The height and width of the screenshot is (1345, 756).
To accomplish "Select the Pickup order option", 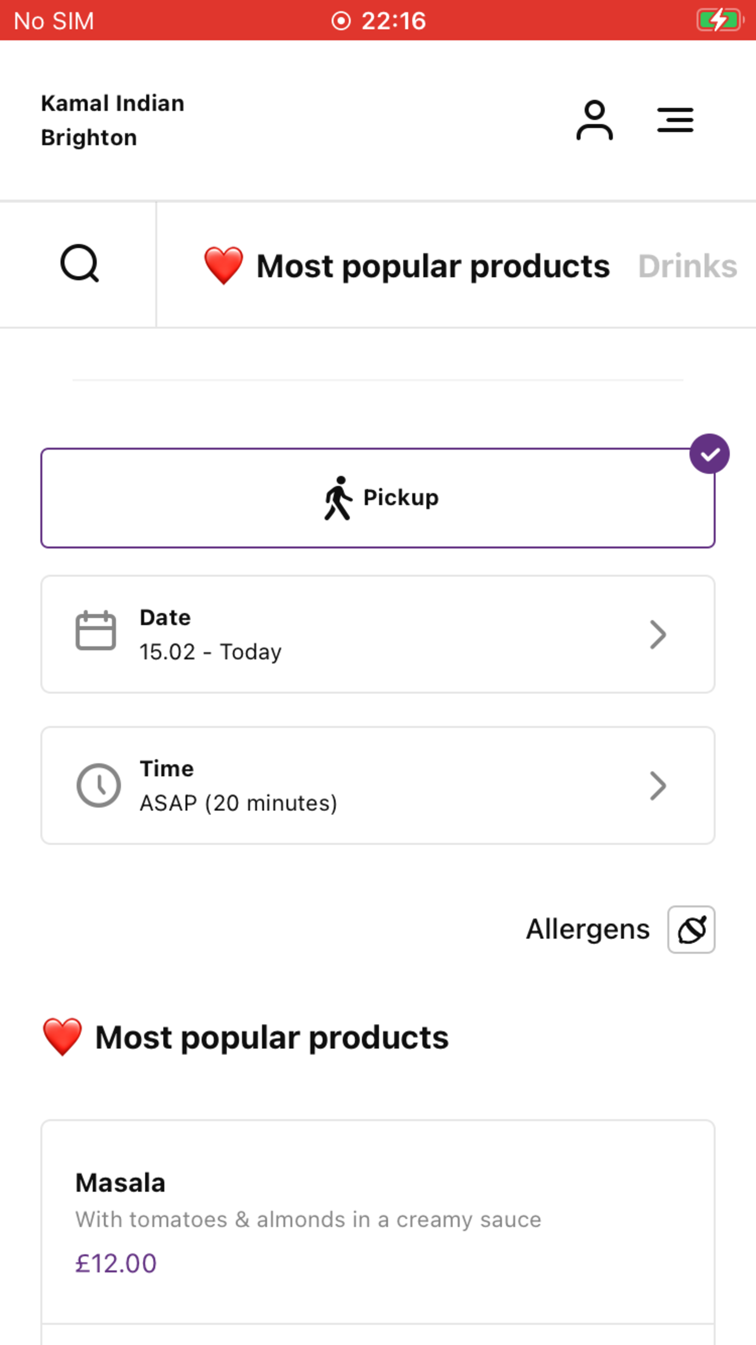I will coord(378,498).
